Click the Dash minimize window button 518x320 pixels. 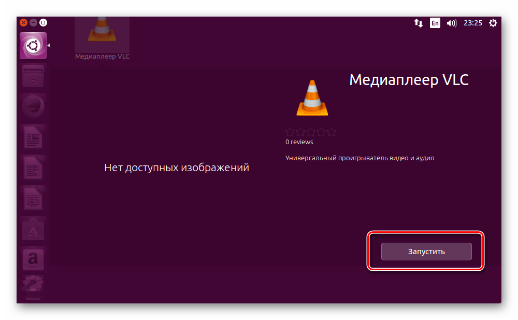[x=33, y=22]
